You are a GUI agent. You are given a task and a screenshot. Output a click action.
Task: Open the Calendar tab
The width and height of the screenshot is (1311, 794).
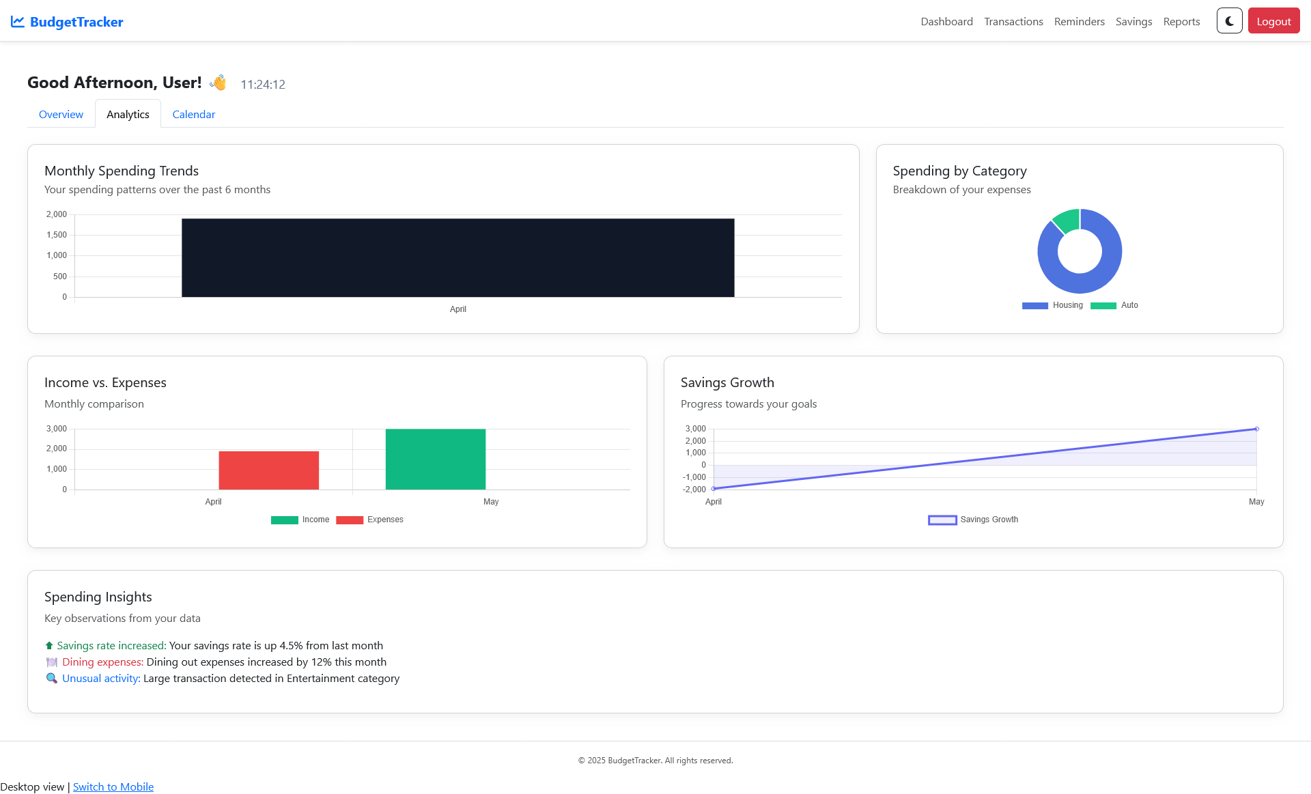(x=193, y=114)
